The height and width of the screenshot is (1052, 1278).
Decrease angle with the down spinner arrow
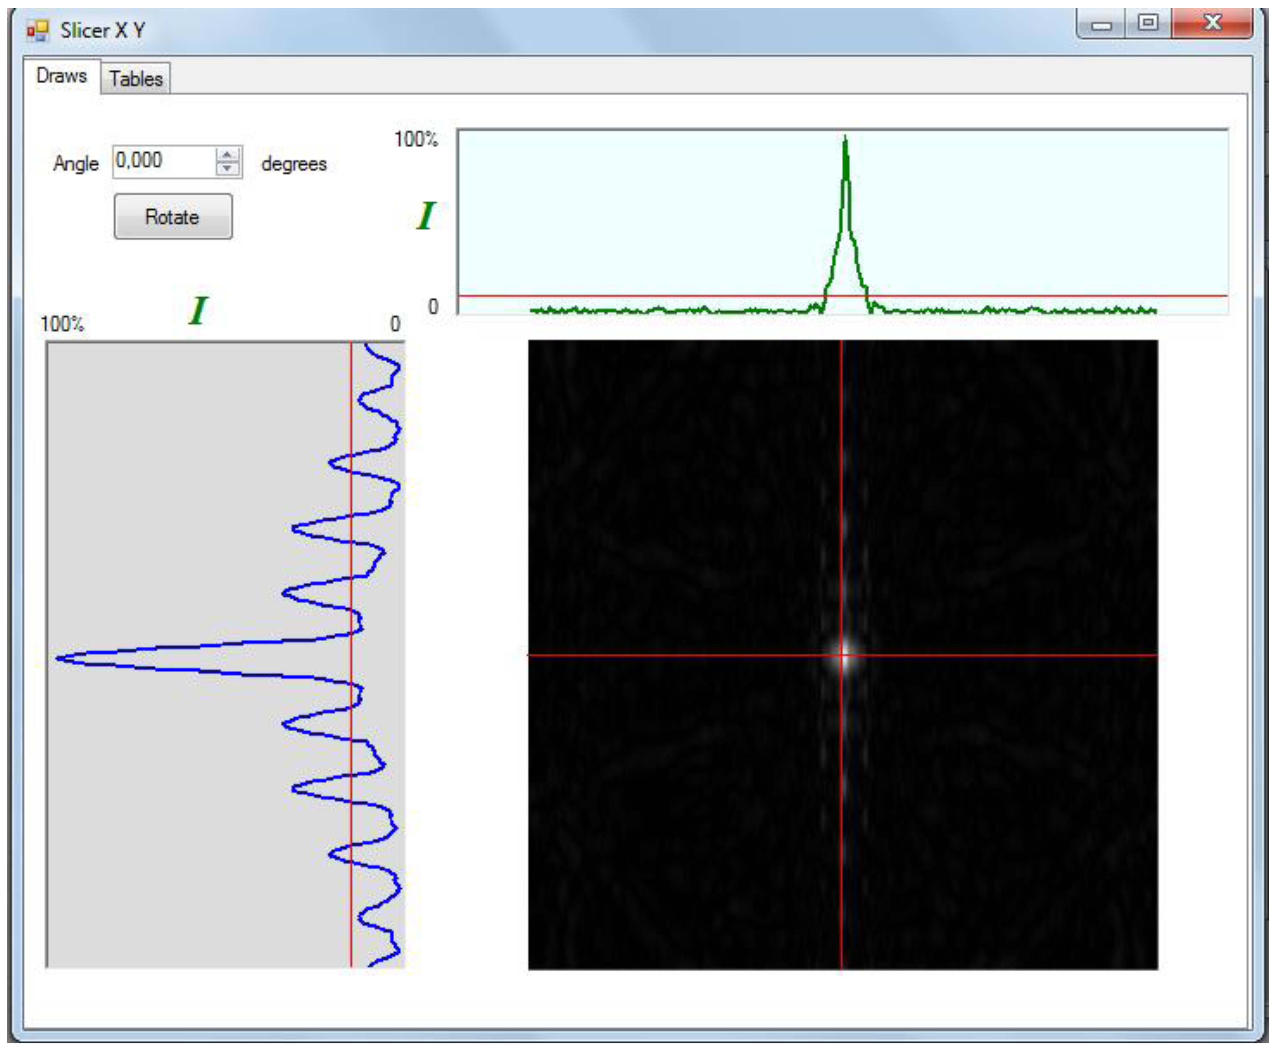[227, 168]
